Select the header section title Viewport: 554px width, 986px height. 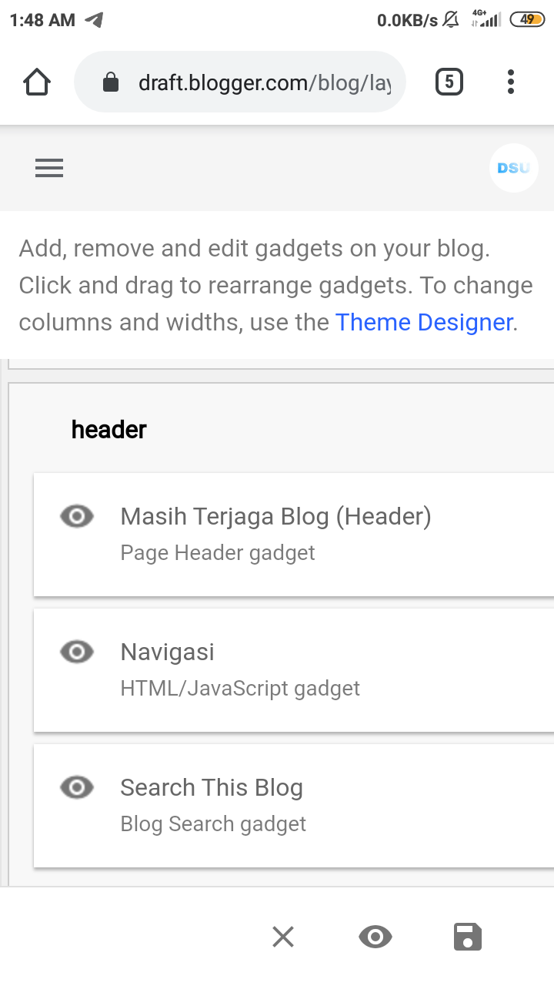[109, 430]
